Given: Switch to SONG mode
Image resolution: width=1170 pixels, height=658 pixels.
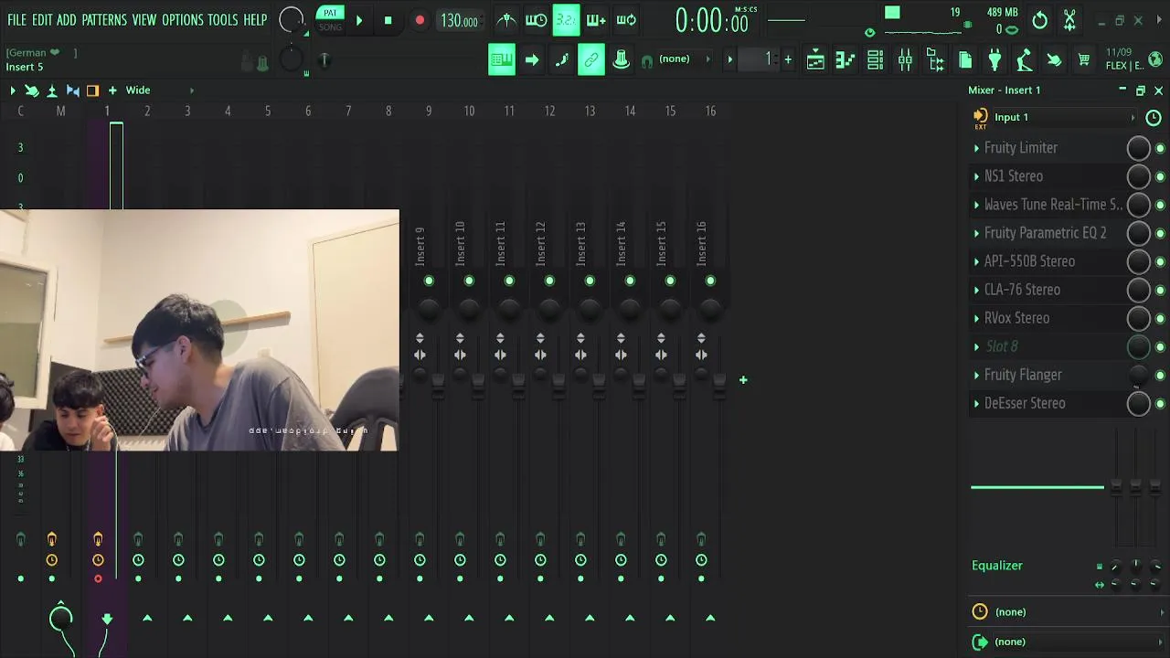Looking at the screenshot, I should pyautogui.click(x=330, y=27).
